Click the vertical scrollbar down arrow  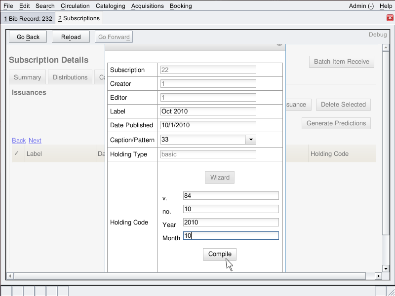click(386, 268)
